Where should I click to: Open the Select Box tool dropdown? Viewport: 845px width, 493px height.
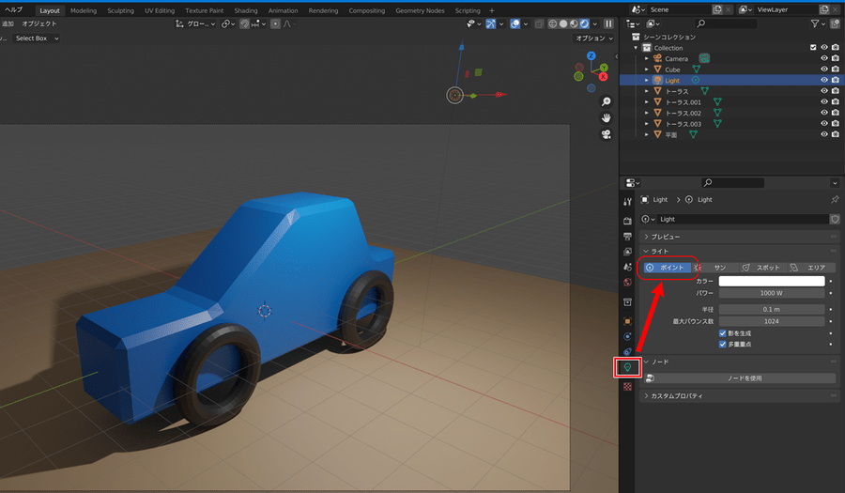click(37, 39)
